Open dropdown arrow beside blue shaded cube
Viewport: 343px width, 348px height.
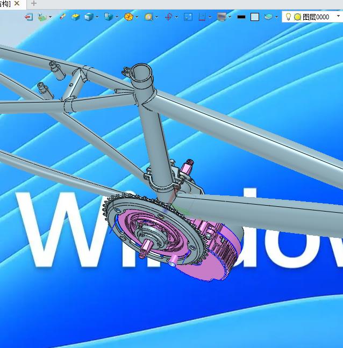[x=97, y=17]
